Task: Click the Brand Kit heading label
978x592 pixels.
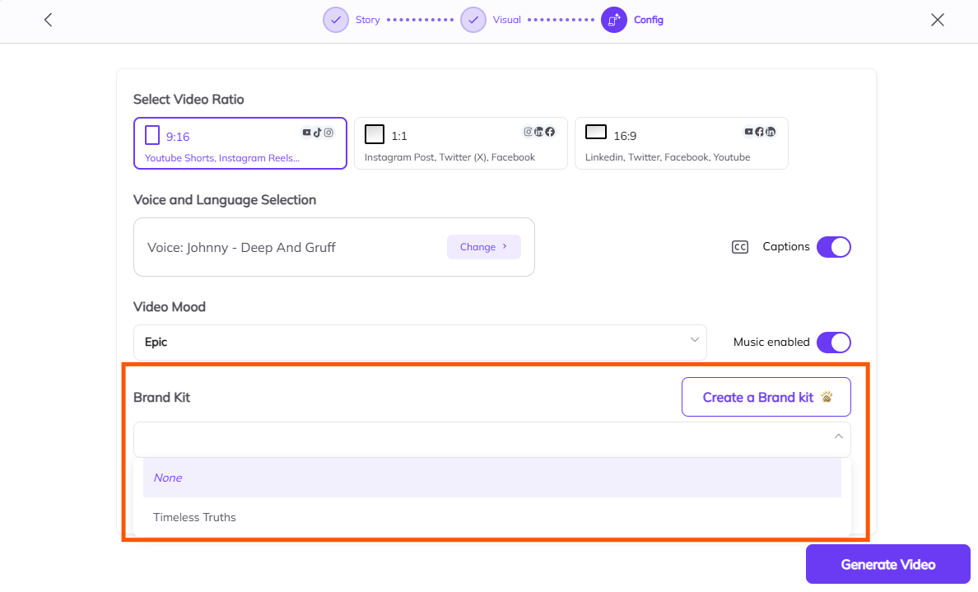Action: point(161,398)
